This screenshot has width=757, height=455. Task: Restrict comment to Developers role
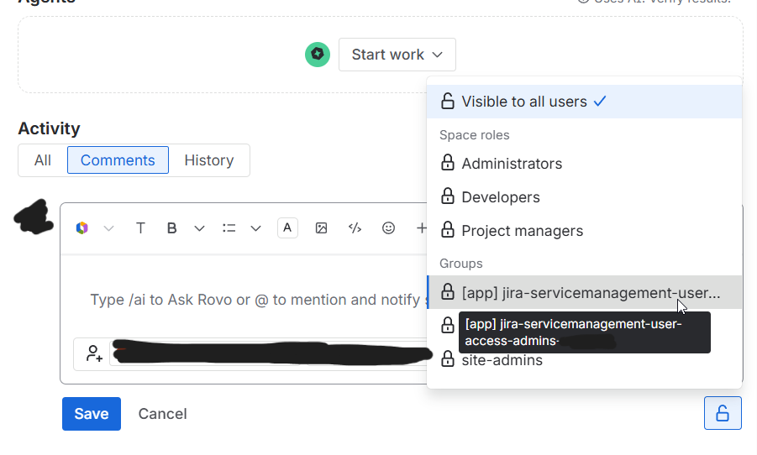pyautogui.click(x=584, y=197)
